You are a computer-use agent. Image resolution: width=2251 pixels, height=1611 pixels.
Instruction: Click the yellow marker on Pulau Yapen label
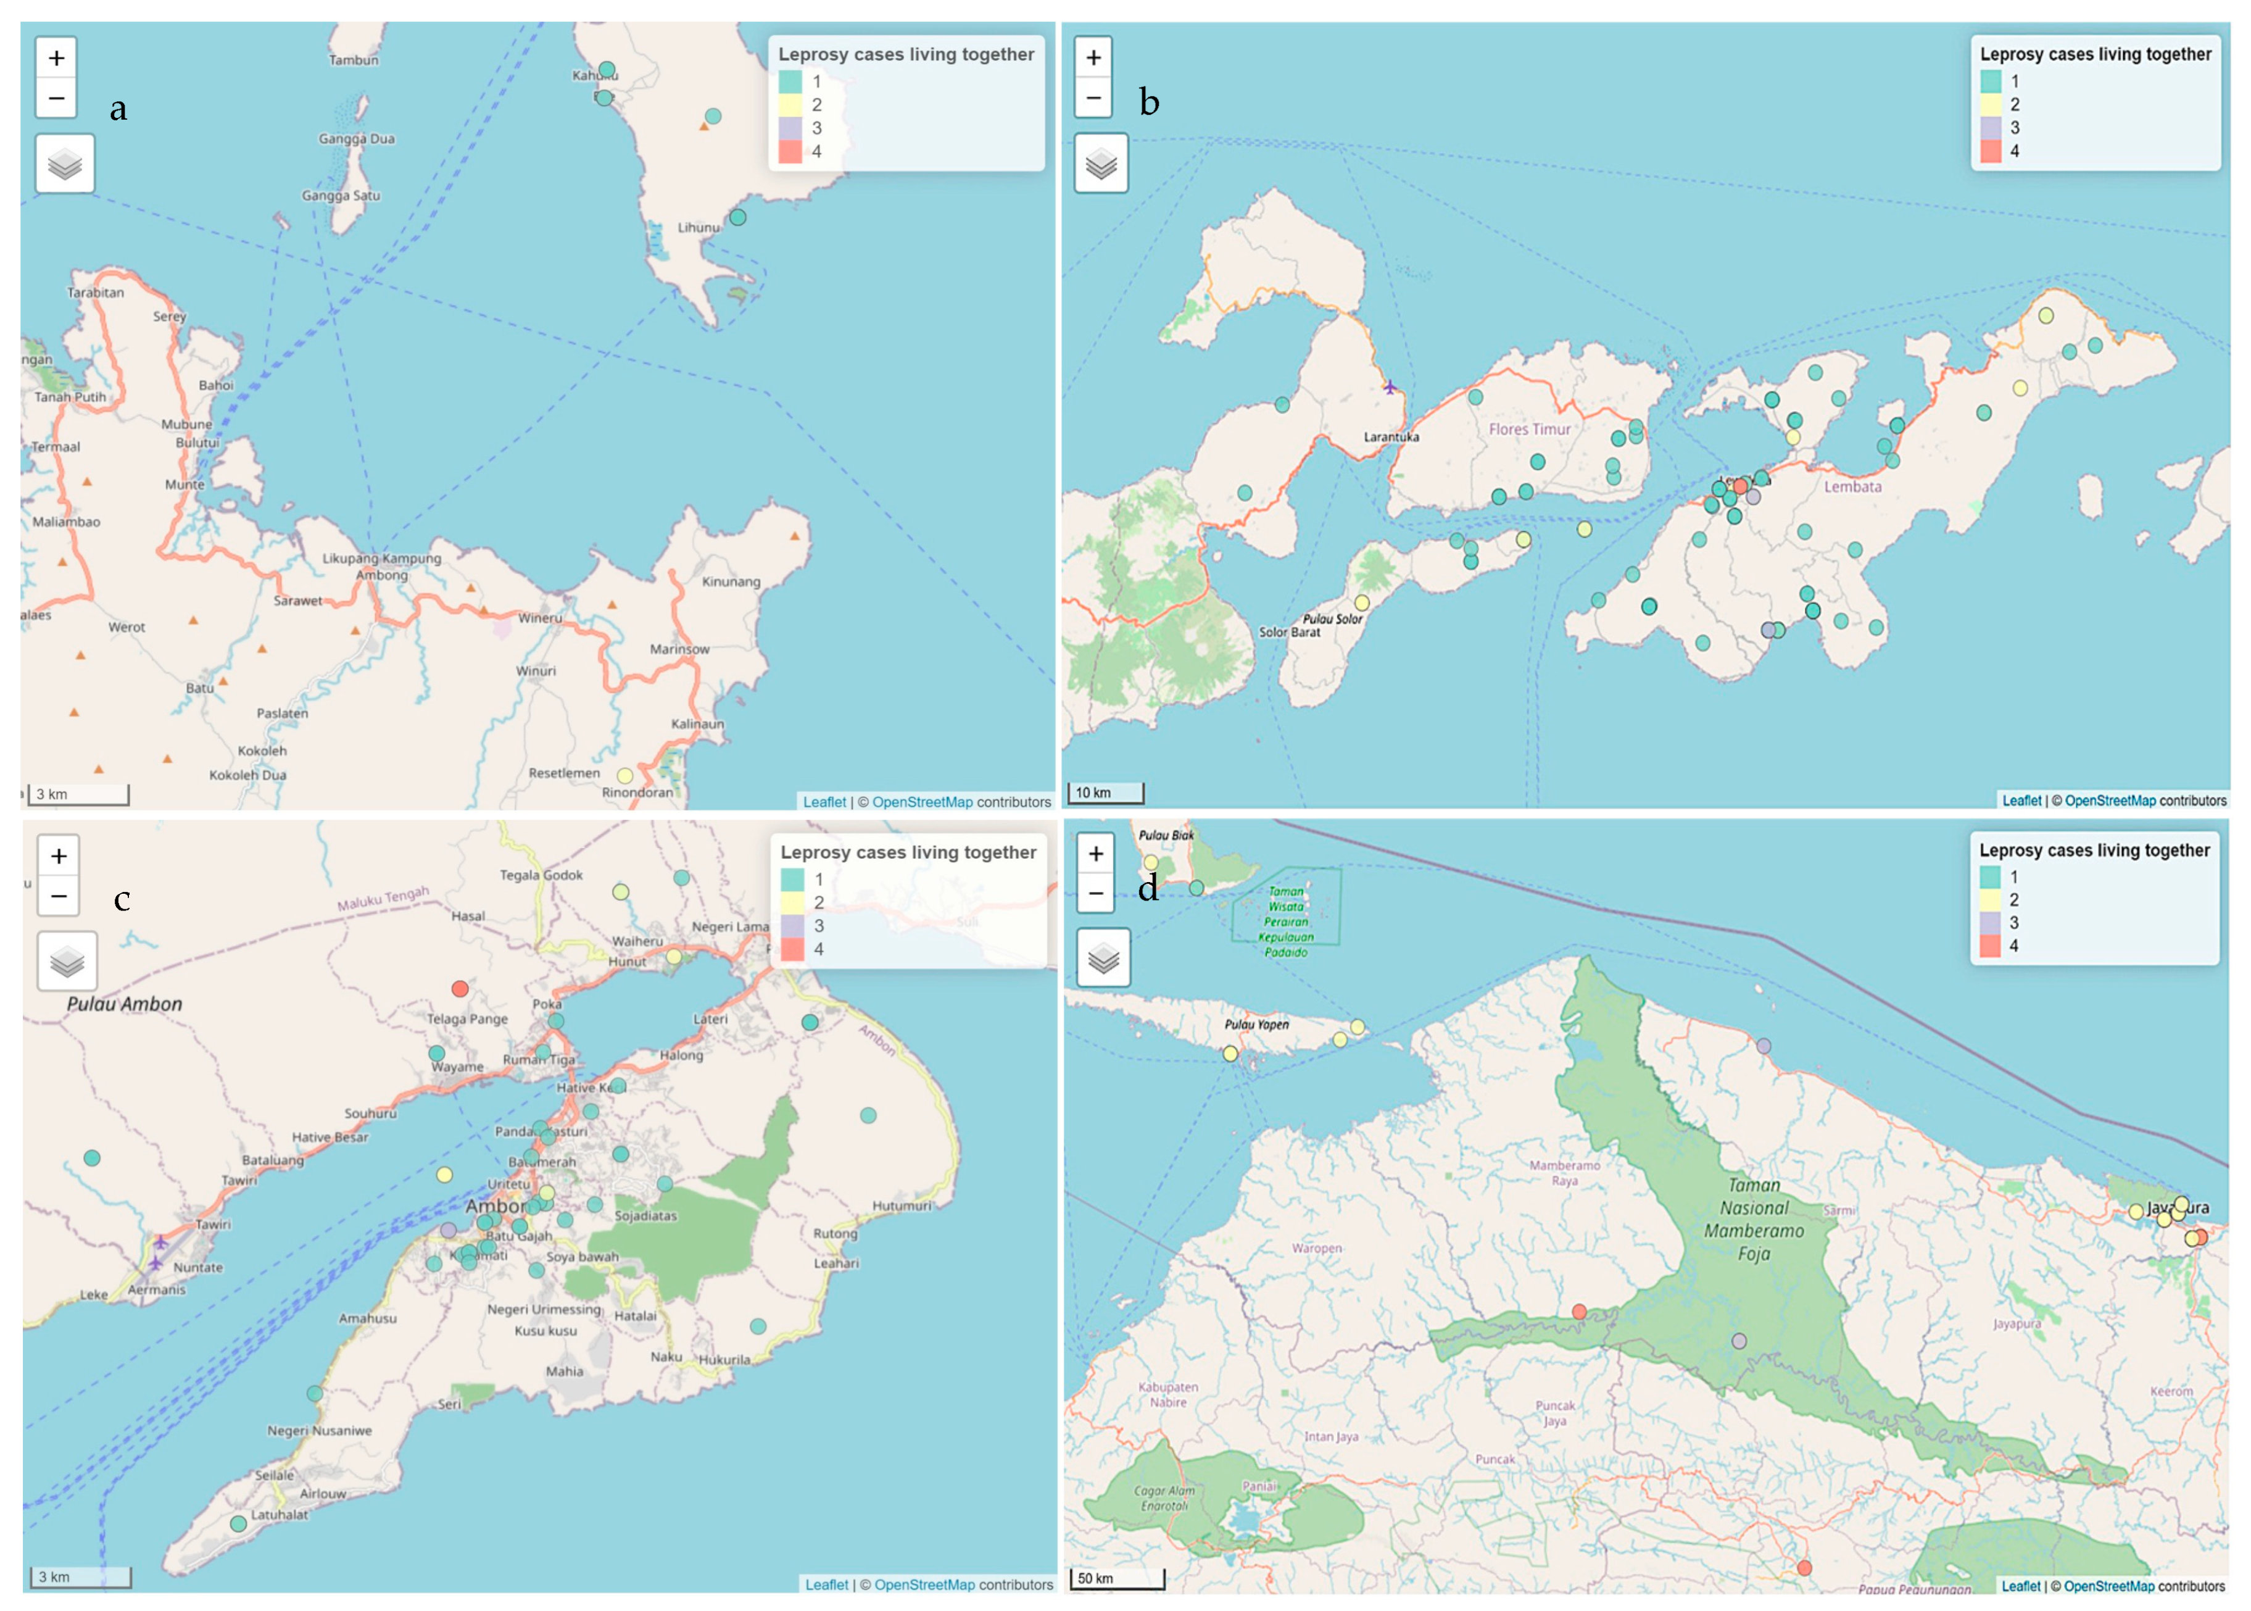pyautogui.click(x=1230, y=1054)
